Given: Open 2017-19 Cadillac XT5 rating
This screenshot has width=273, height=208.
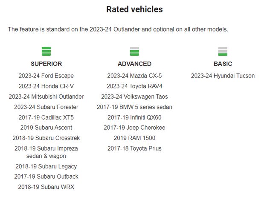Looking at the screenshot, I should 46,117.
